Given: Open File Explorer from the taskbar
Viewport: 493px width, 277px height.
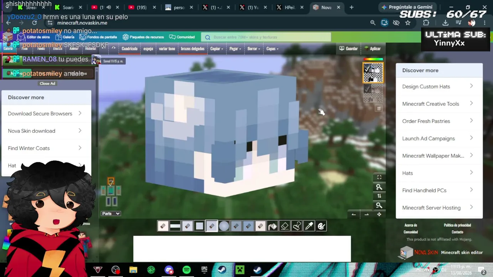Looking at the screenshot, I should tap(133, 270).
